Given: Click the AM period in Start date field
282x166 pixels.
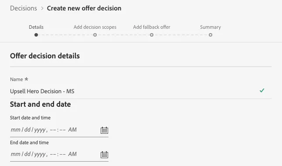Looking at the screenshot, I should click(72, 130).
